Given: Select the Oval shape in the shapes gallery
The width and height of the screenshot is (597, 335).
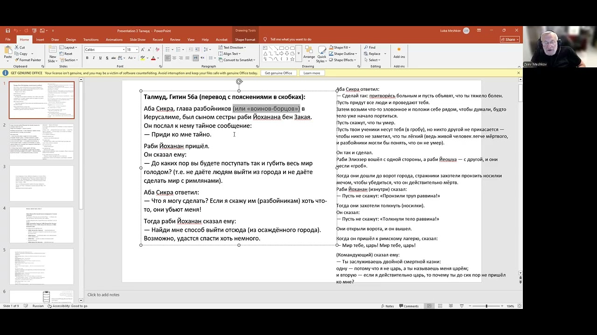Looking at the screenshot, I should (x=287, y=48).
